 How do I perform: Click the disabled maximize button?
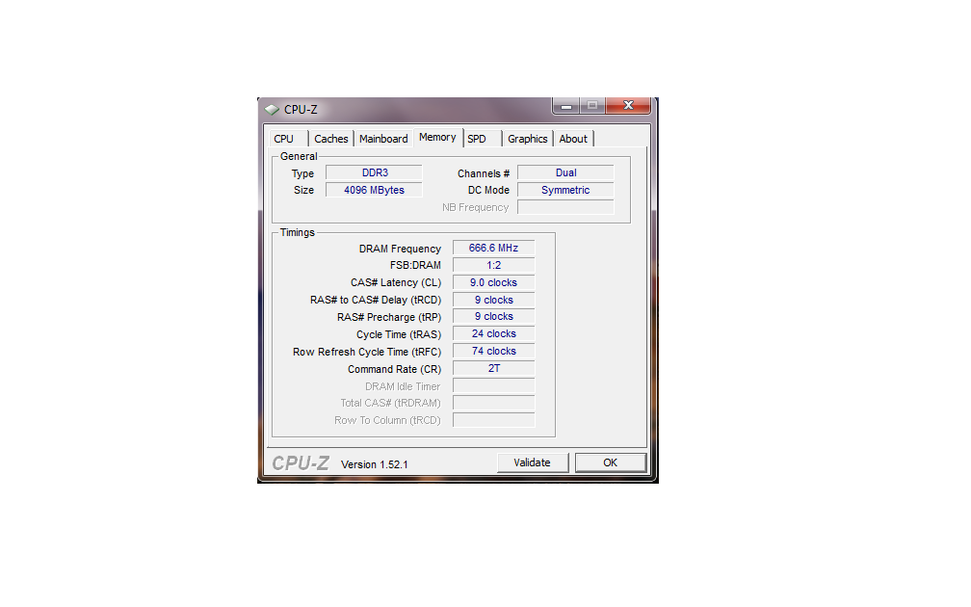click(x=592, y=106)
